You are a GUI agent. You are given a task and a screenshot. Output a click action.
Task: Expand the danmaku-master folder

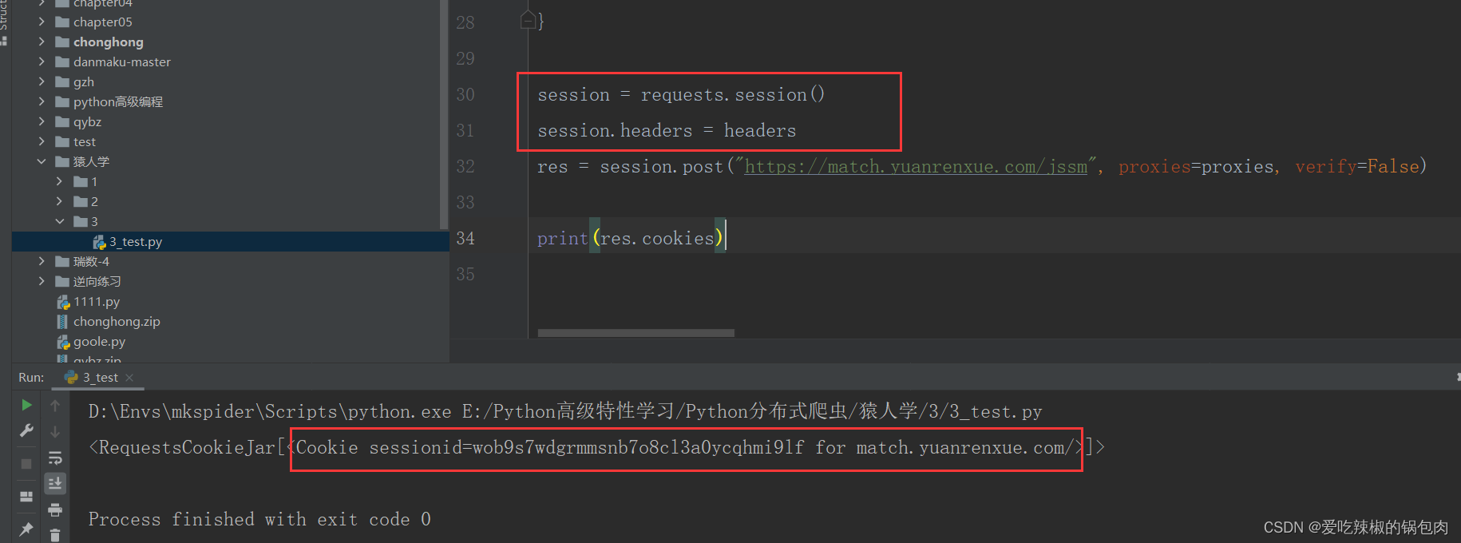click(x=42, y=62)
